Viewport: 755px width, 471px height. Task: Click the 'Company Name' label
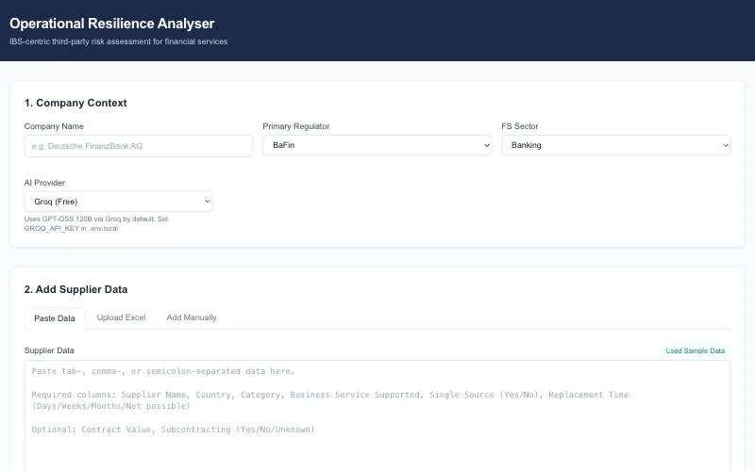[54, 126]
